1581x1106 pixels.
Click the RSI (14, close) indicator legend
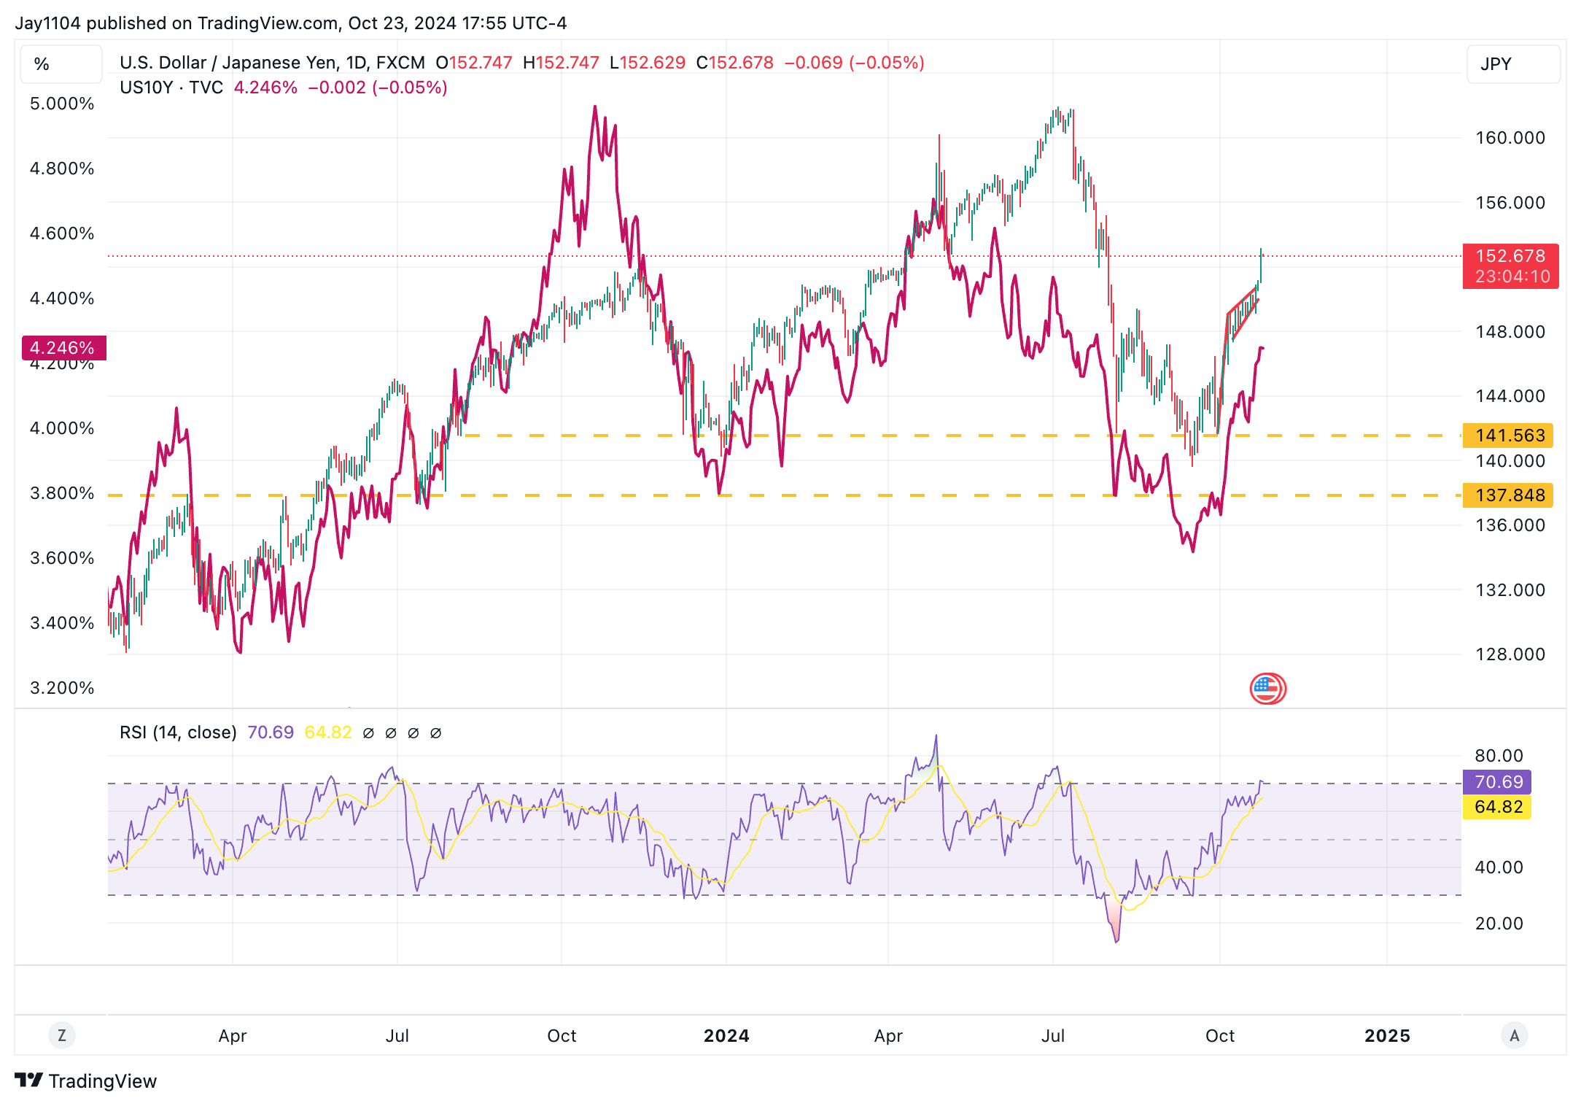(178, 732)
